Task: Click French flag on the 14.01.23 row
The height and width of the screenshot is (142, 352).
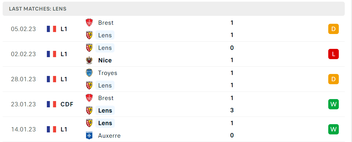Action: (x=51, y=129)
